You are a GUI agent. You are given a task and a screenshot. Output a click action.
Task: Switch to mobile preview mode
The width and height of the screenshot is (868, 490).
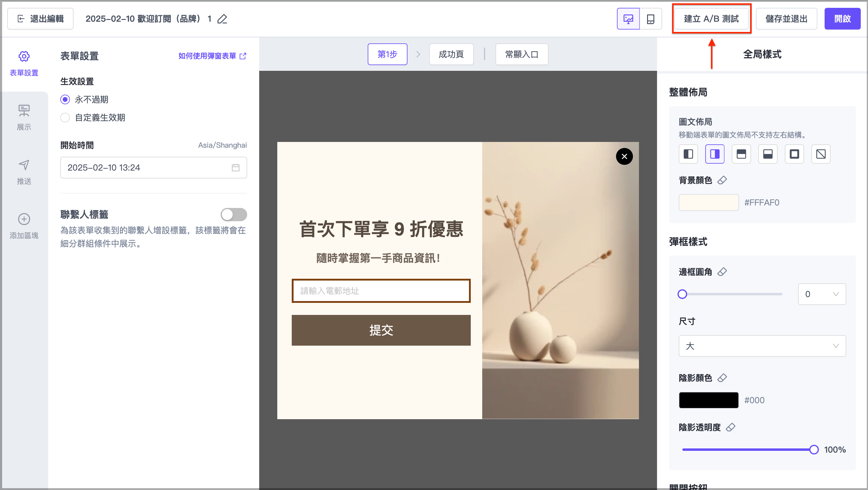[651, 19]
